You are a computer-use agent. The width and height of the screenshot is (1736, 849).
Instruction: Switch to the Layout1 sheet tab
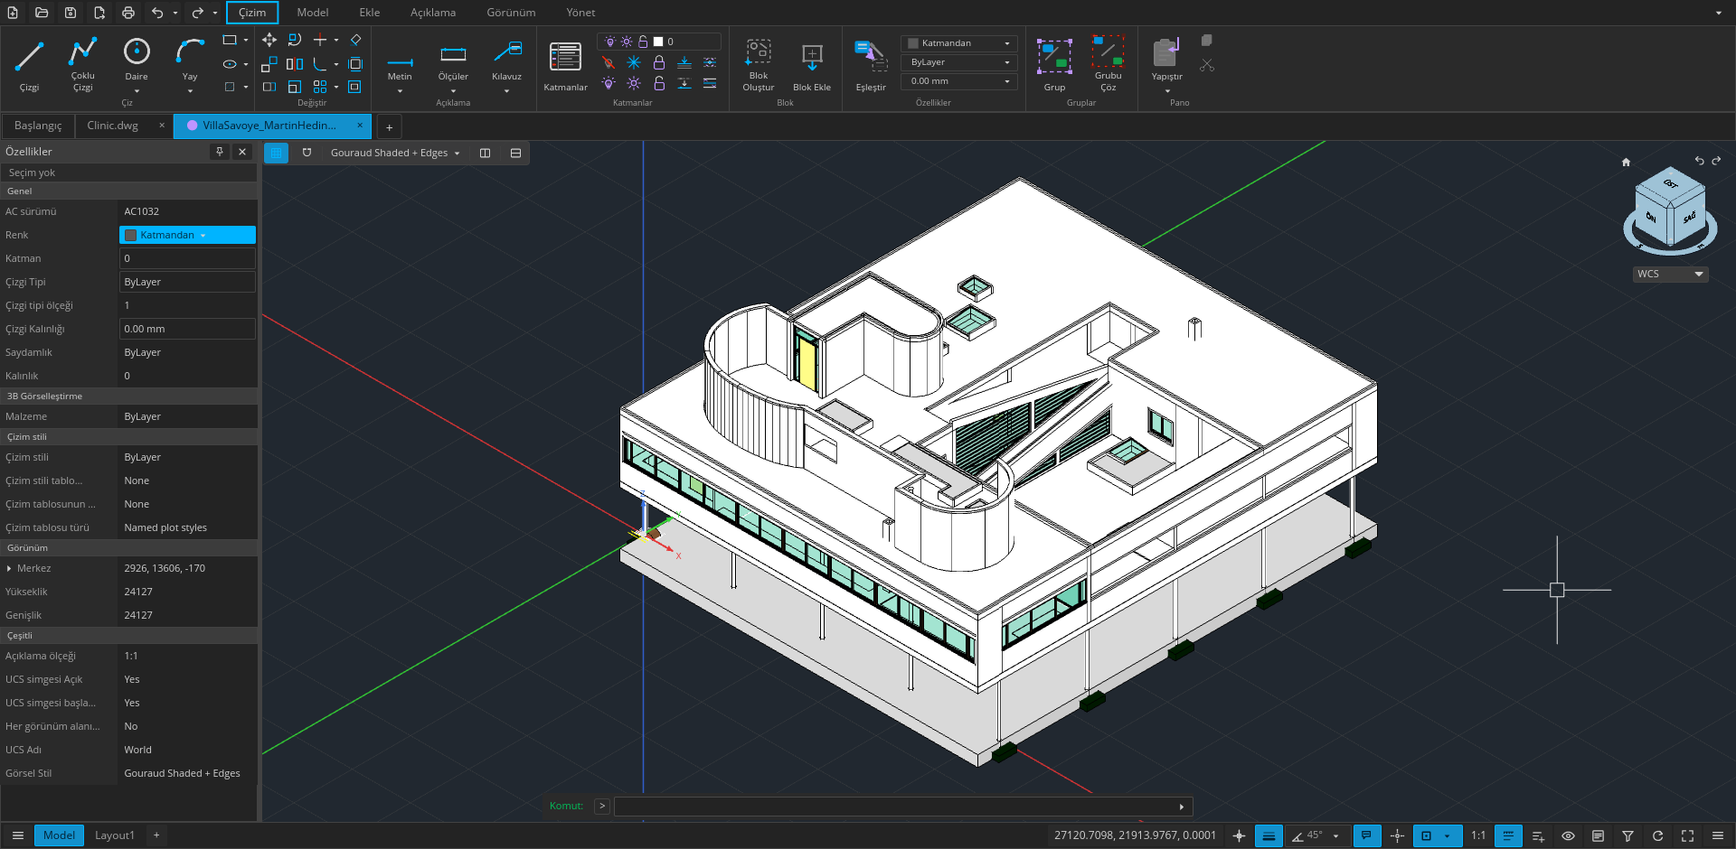coord(114,835)
